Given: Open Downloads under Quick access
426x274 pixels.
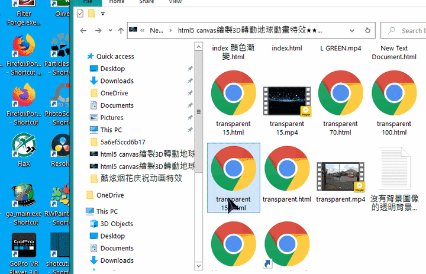Looking at the screenshot, I should pyautogui.click(x=117, y=80).
